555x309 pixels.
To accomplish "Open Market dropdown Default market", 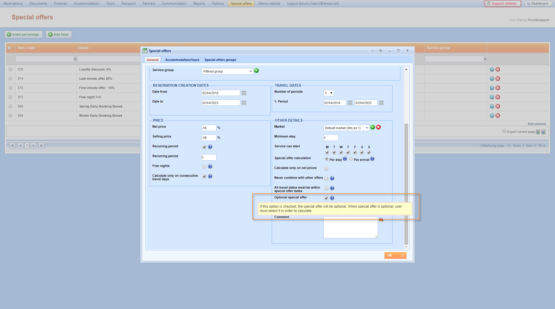I will tap(346, 128).
